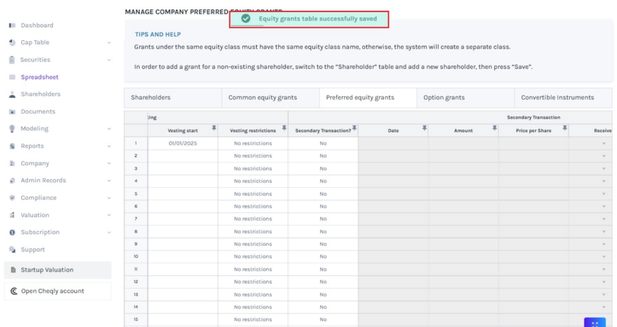Click the Shareholders person icon
Image resolution: width=617 pixels, height=327 pixels.
(12, 94)
